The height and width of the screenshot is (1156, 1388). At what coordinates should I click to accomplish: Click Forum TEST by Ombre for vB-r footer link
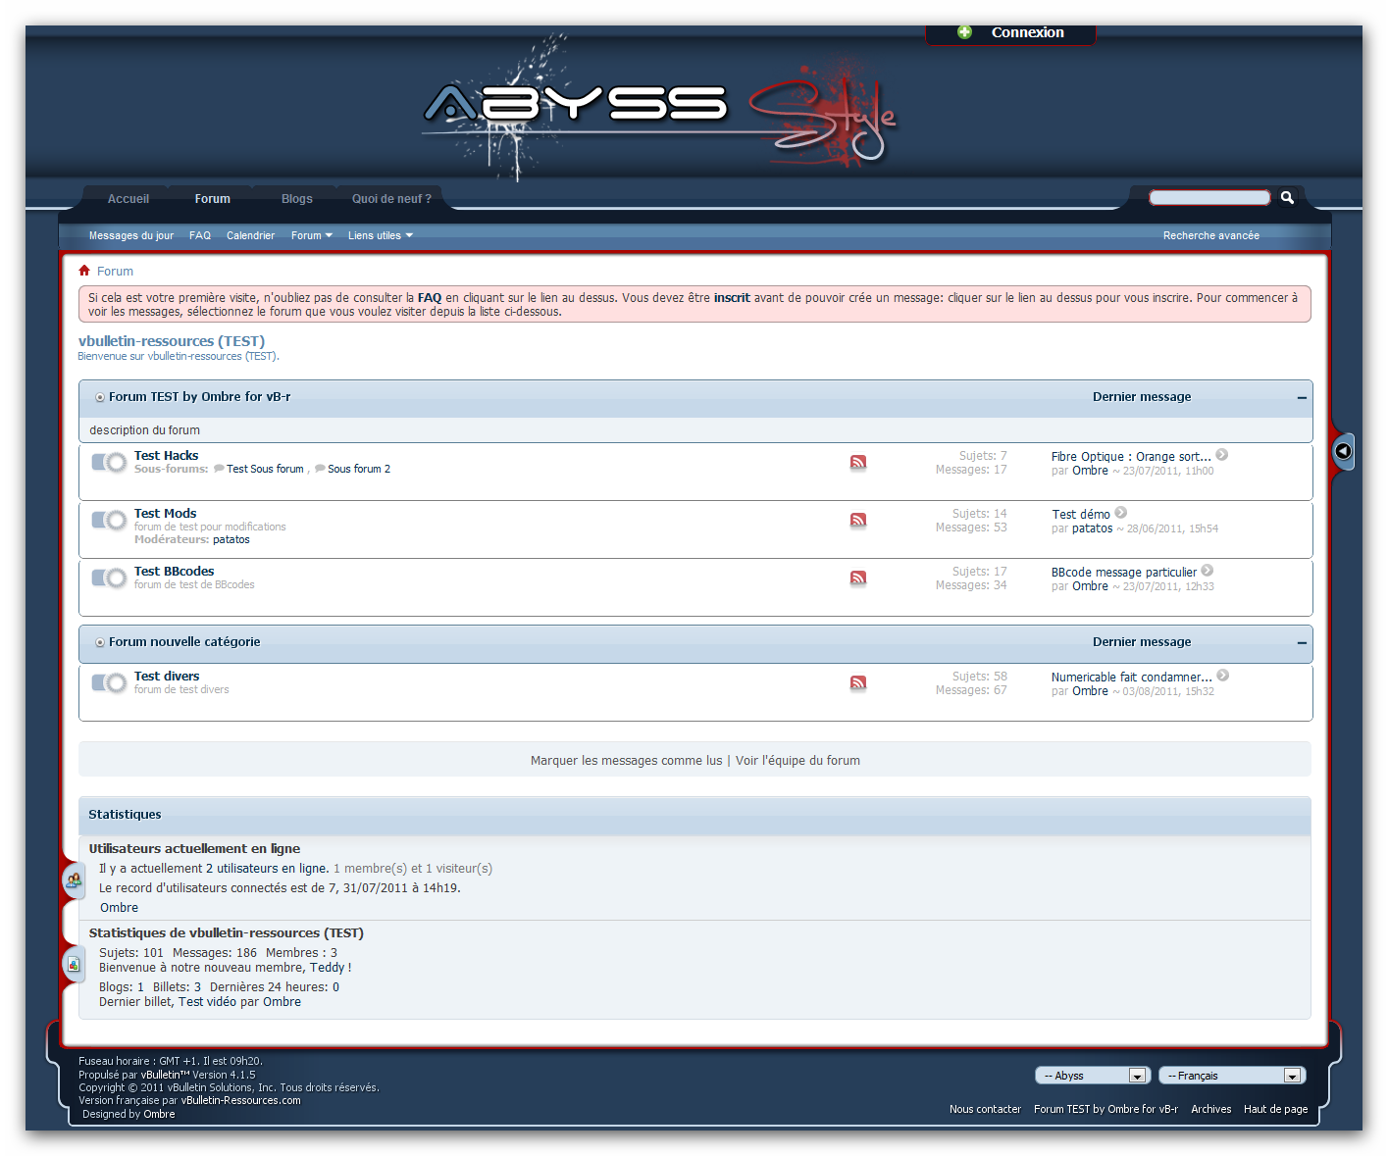(x=1105, y=1109)
